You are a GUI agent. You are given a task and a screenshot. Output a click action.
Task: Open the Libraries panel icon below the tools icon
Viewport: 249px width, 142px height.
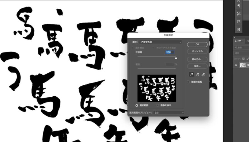point(238,21)
